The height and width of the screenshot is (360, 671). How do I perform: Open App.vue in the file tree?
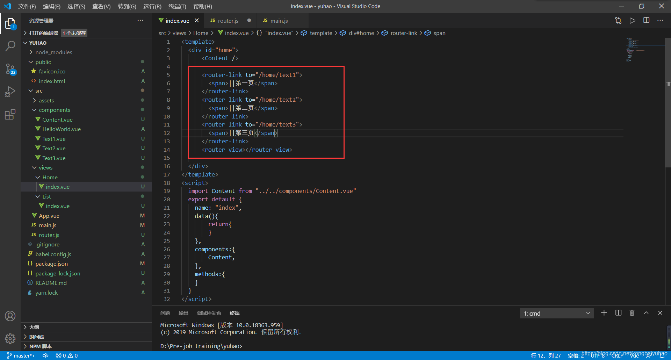86,216
